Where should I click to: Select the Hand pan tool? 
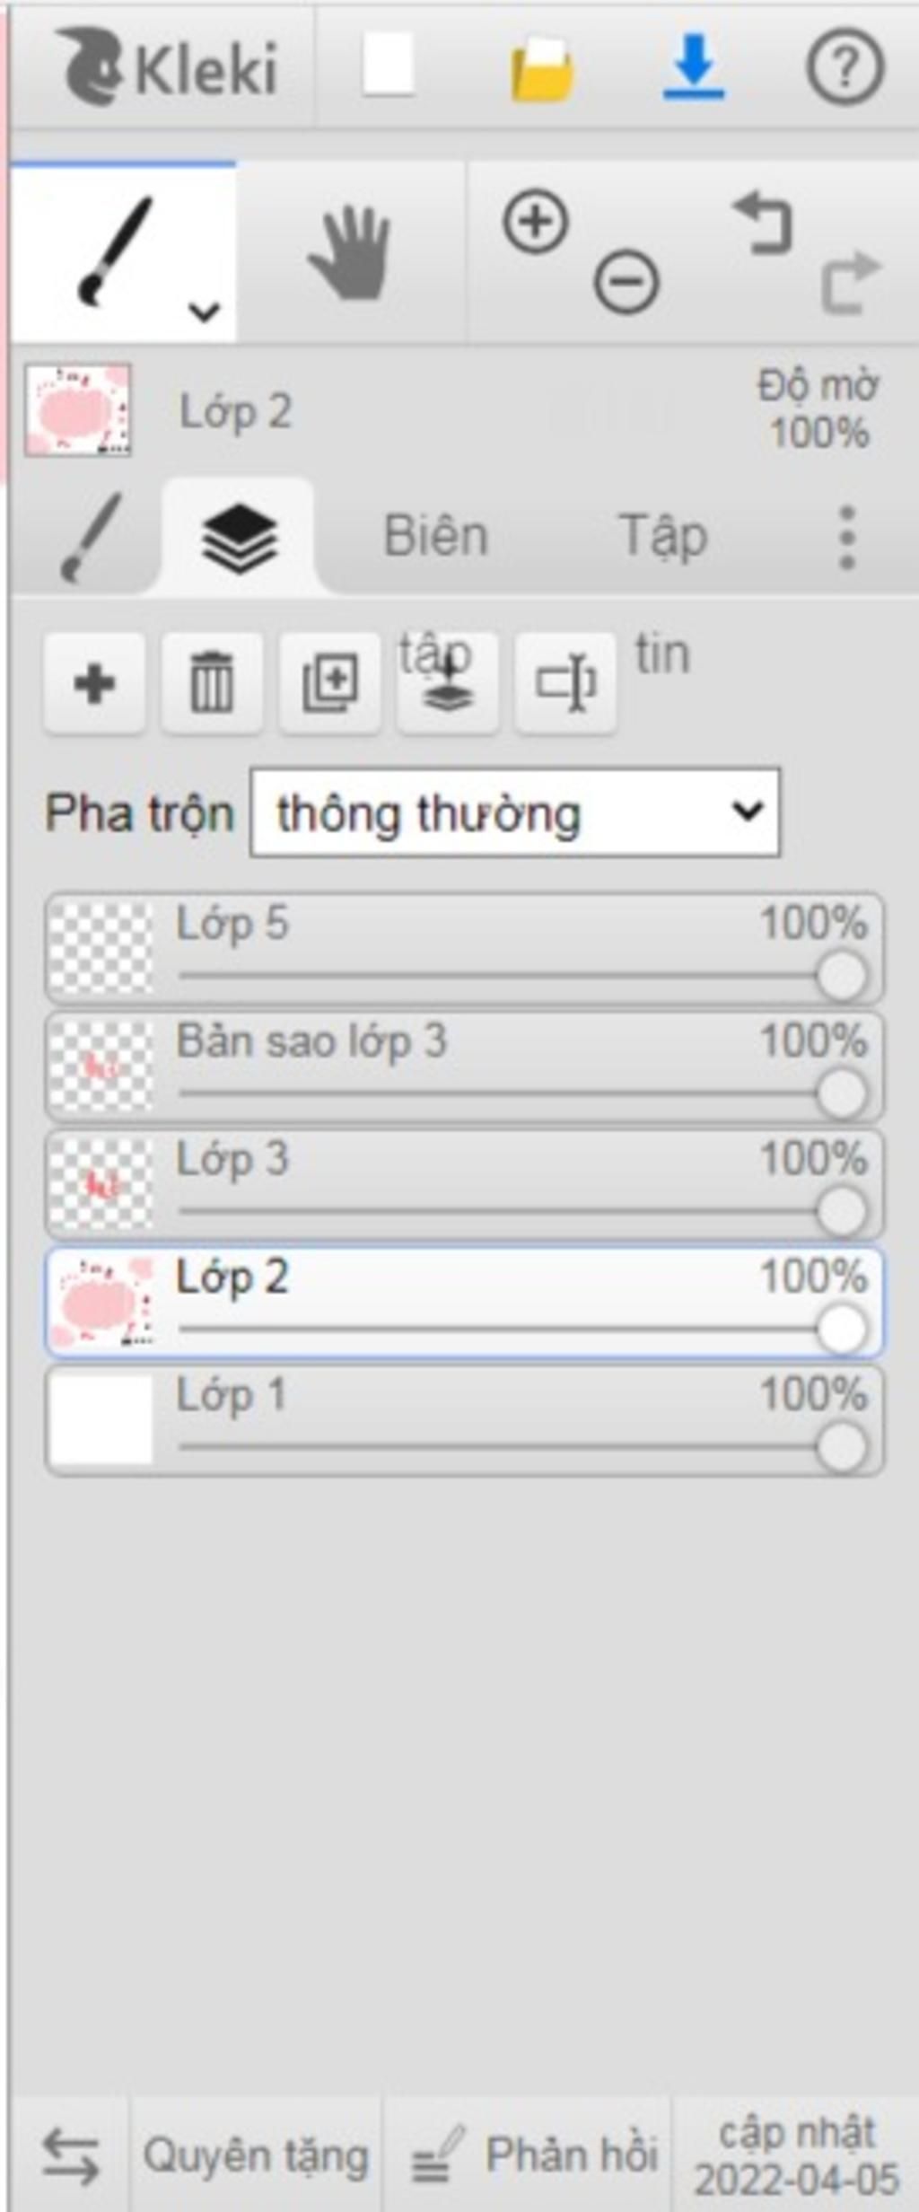click(350, 253)
